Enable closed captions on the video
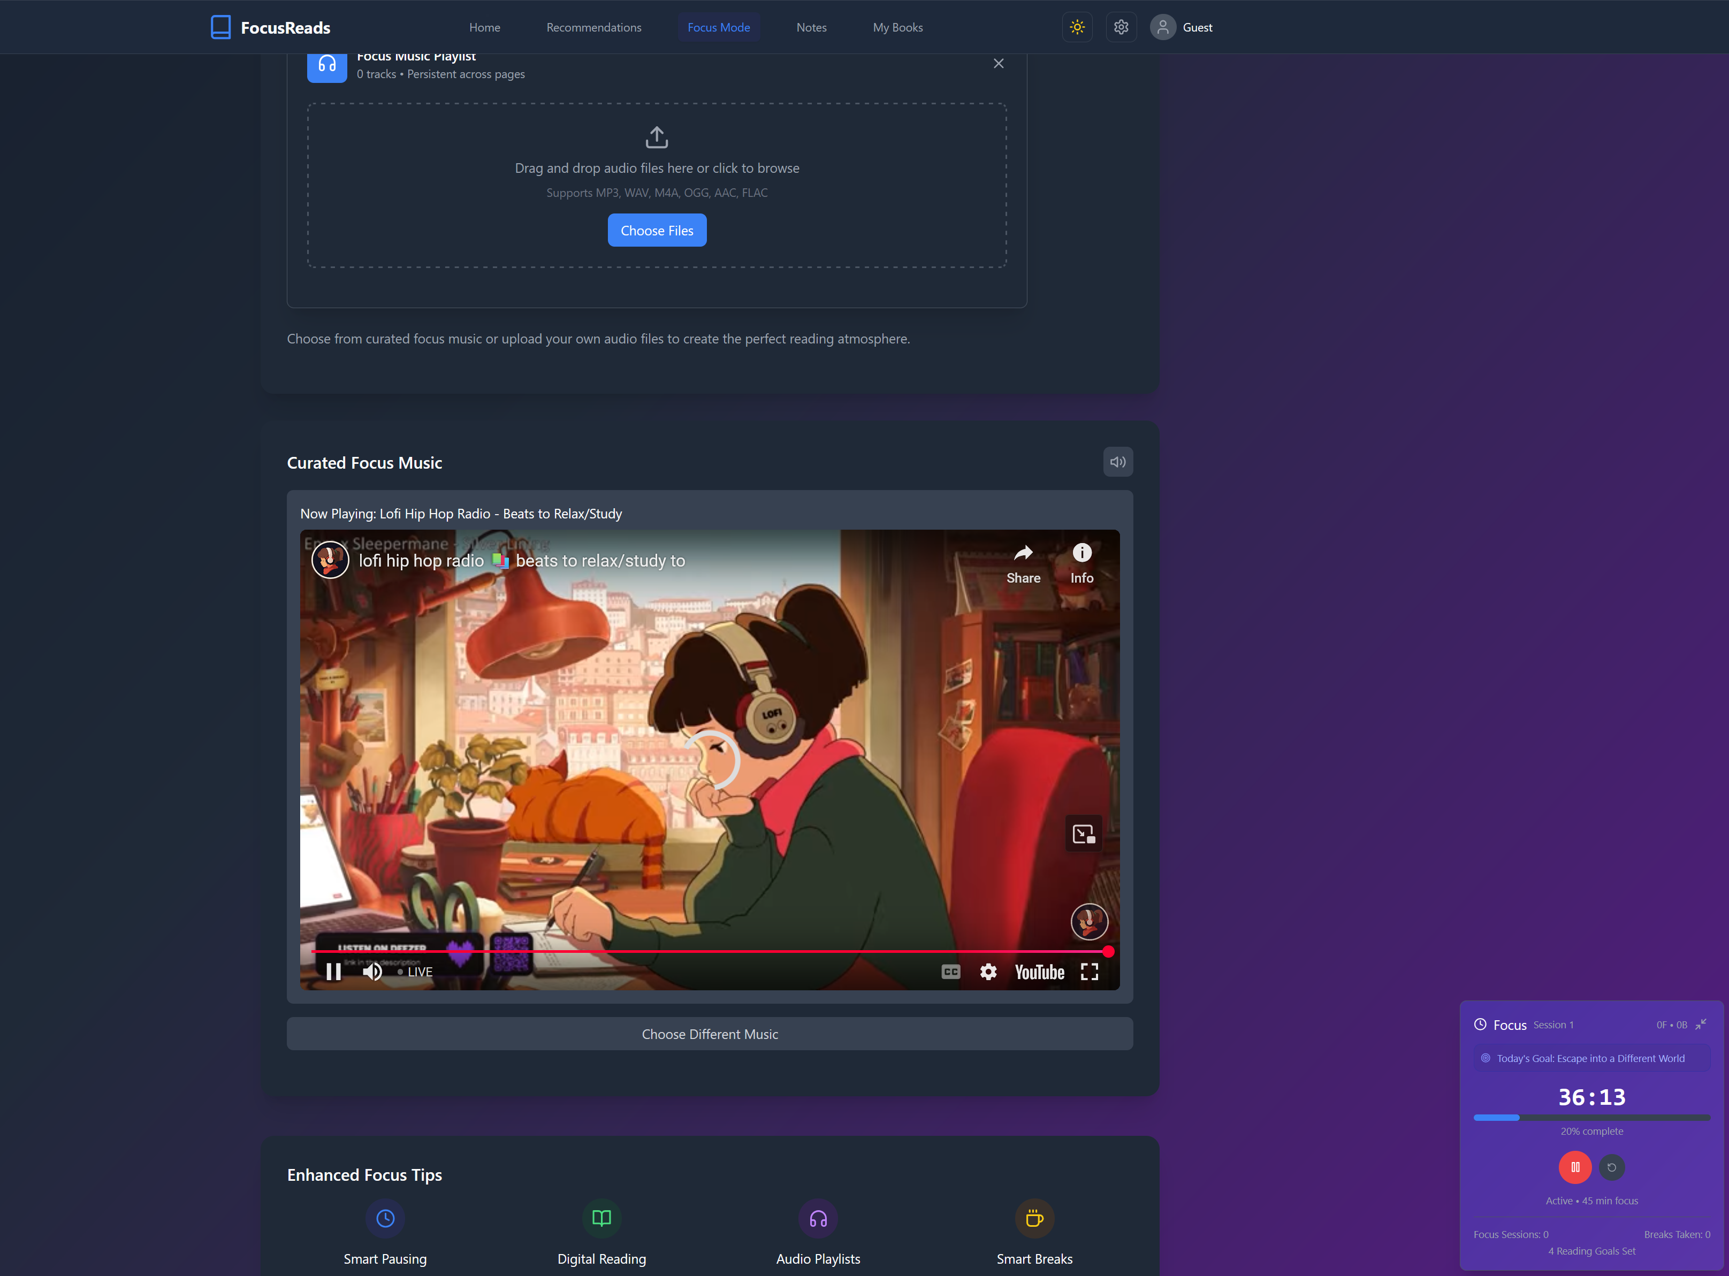This screenshot has width=1729, height=1276. (x=950, y=972)
